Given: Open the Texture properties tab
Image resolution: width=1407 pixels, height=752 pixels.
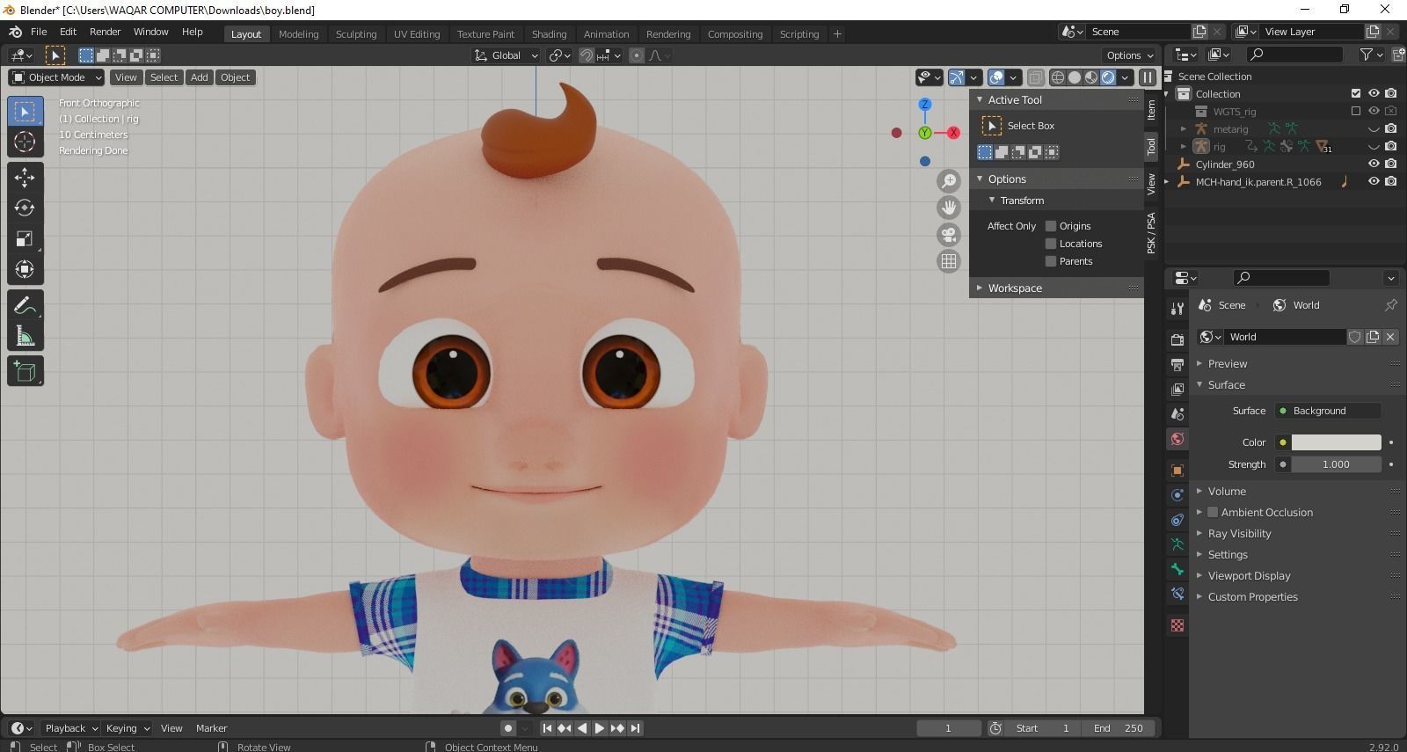Looking at the screenshot, I should (1177, 625).
